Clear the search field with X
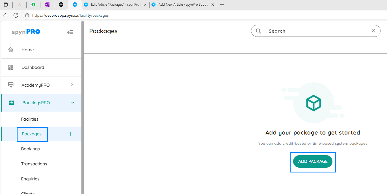 [x=373, y=31]
